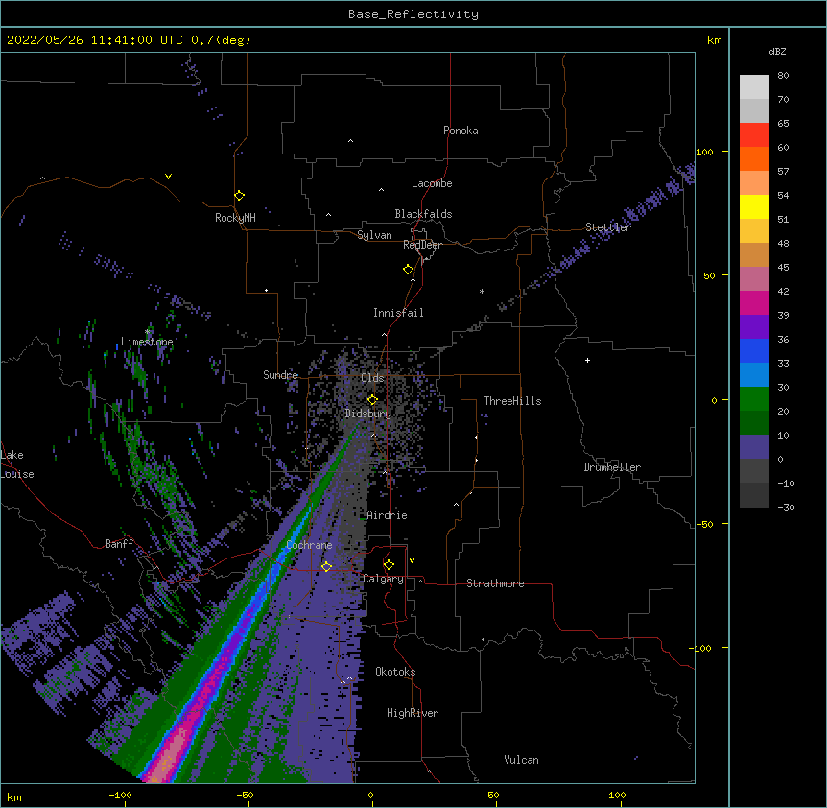Click the Limestone label

[x=147, y=342]
